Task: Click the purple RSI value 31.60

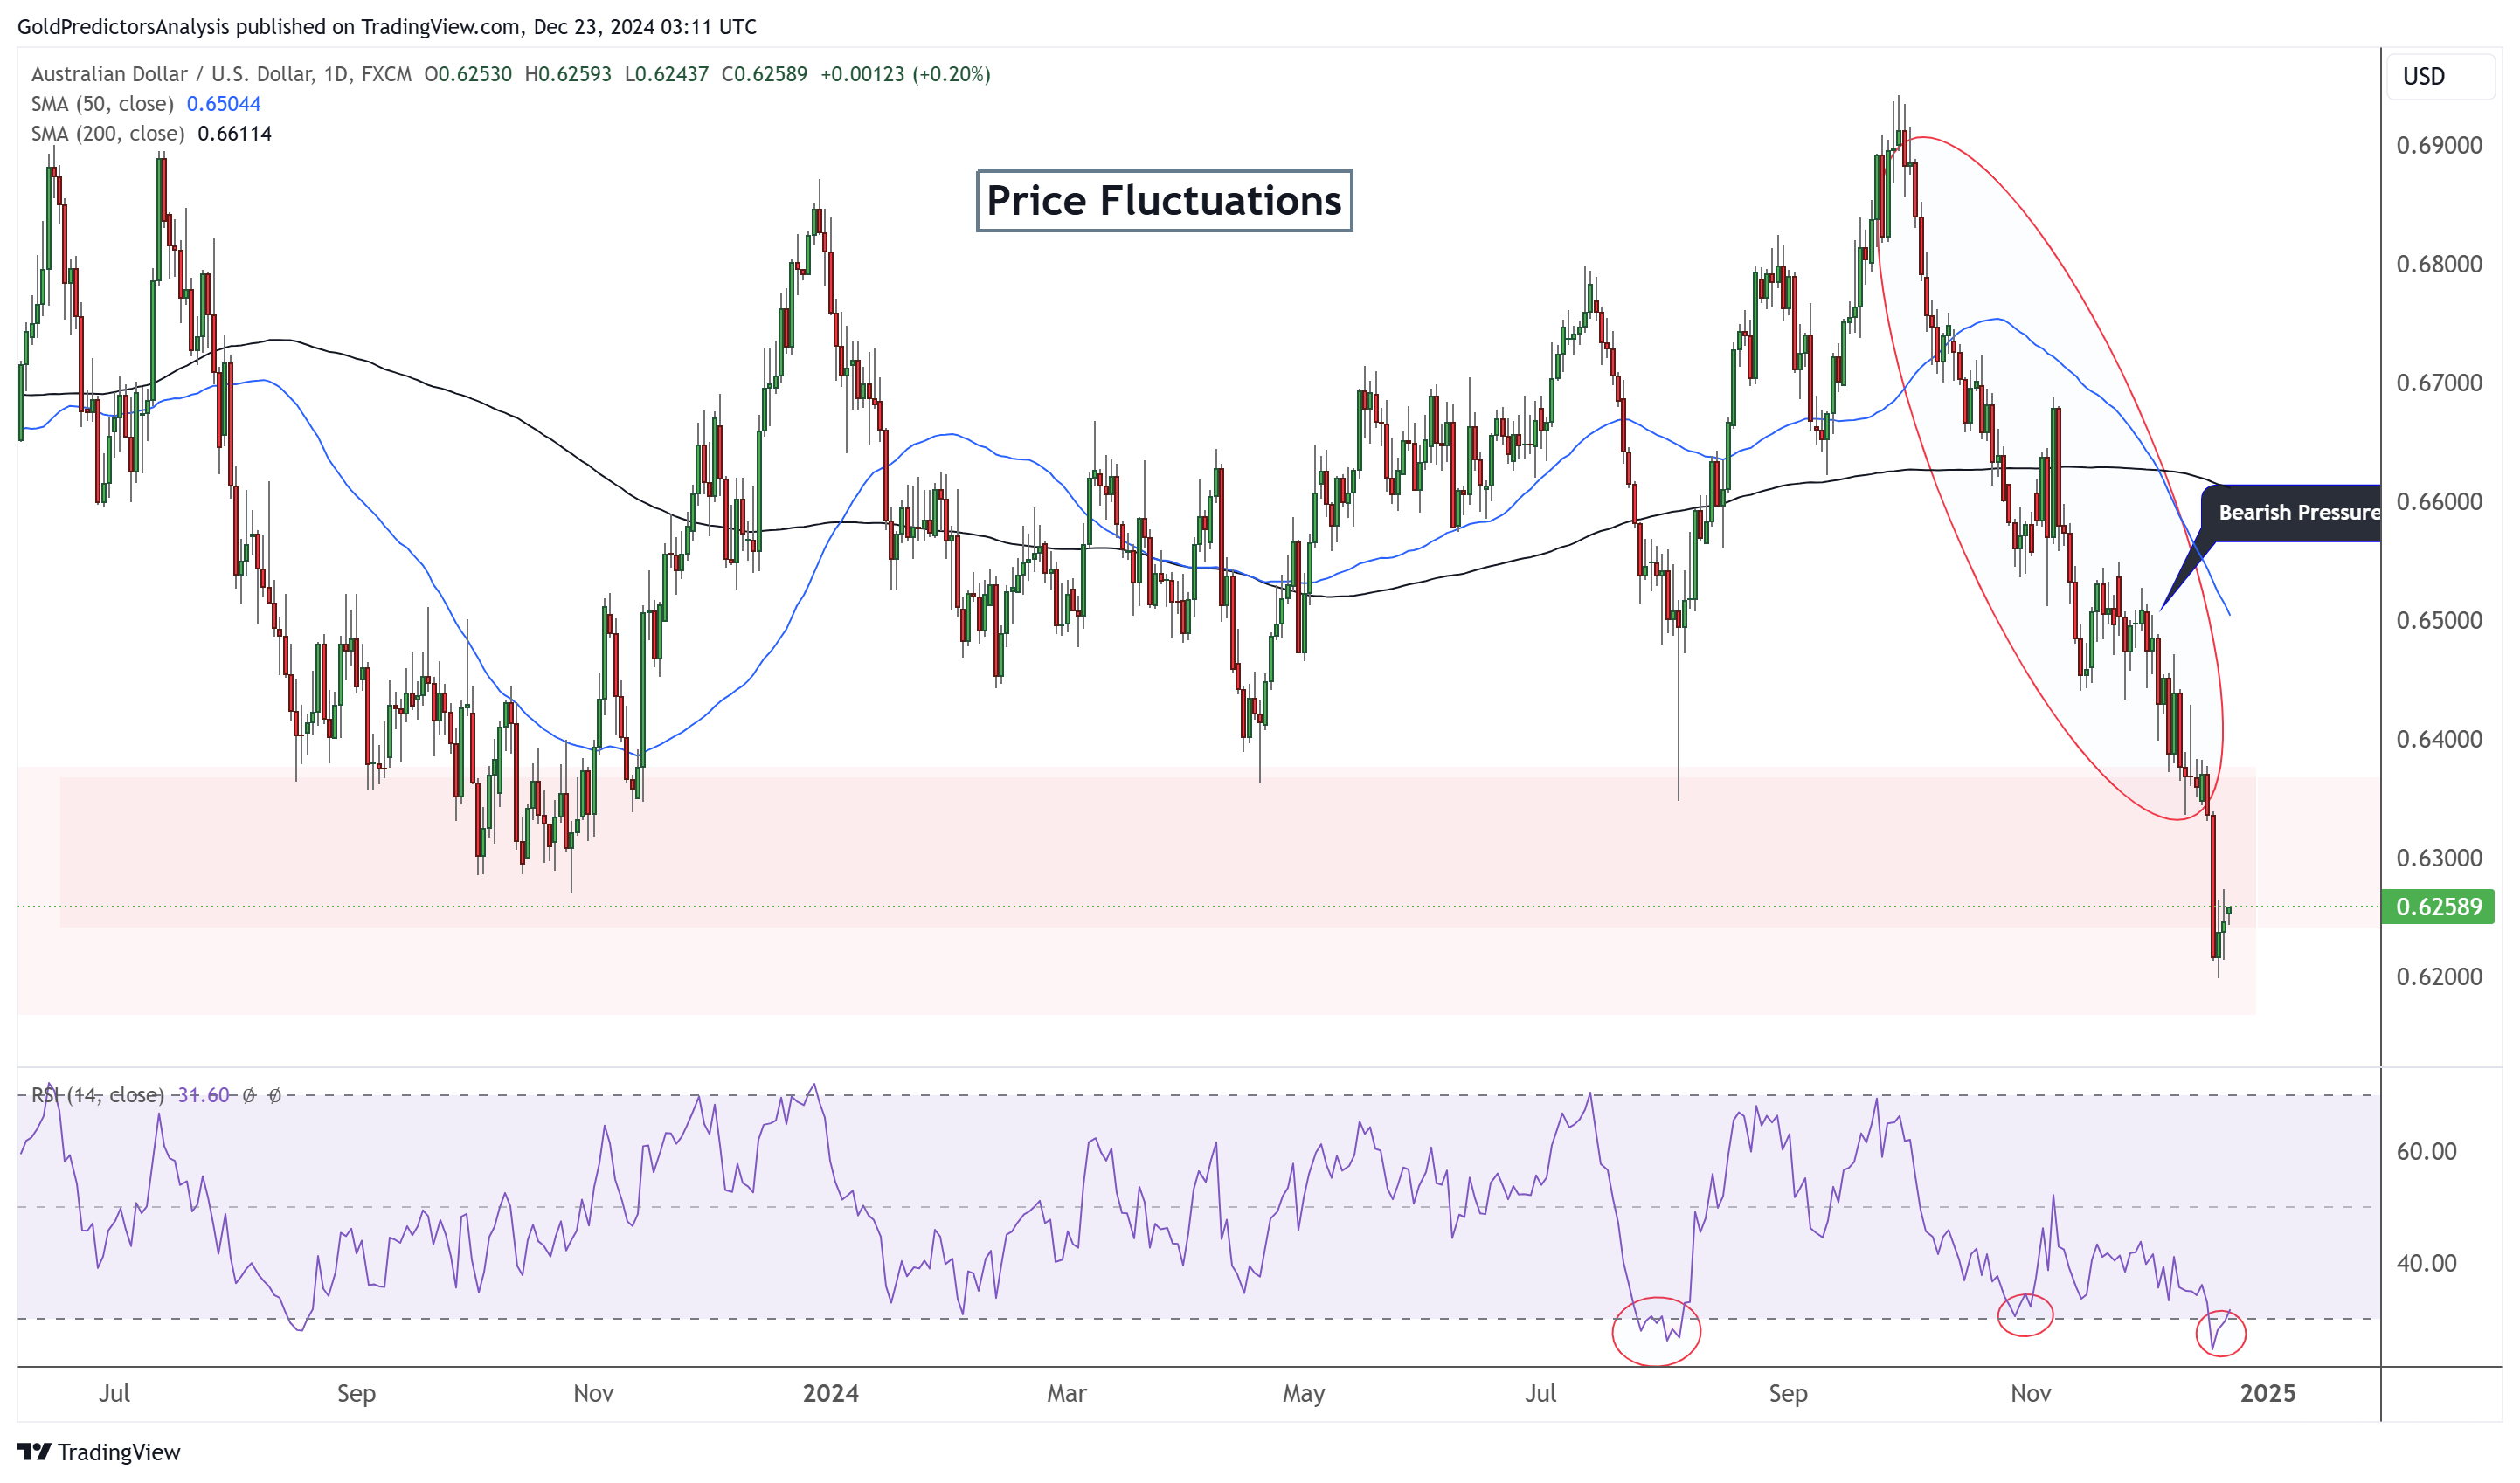Action: click(203, 1095)
